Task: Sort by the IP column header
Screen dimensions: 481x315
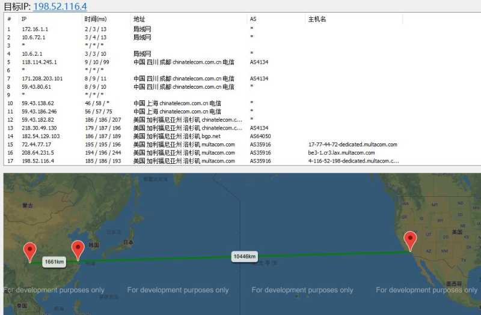Action: pos(24,19)
